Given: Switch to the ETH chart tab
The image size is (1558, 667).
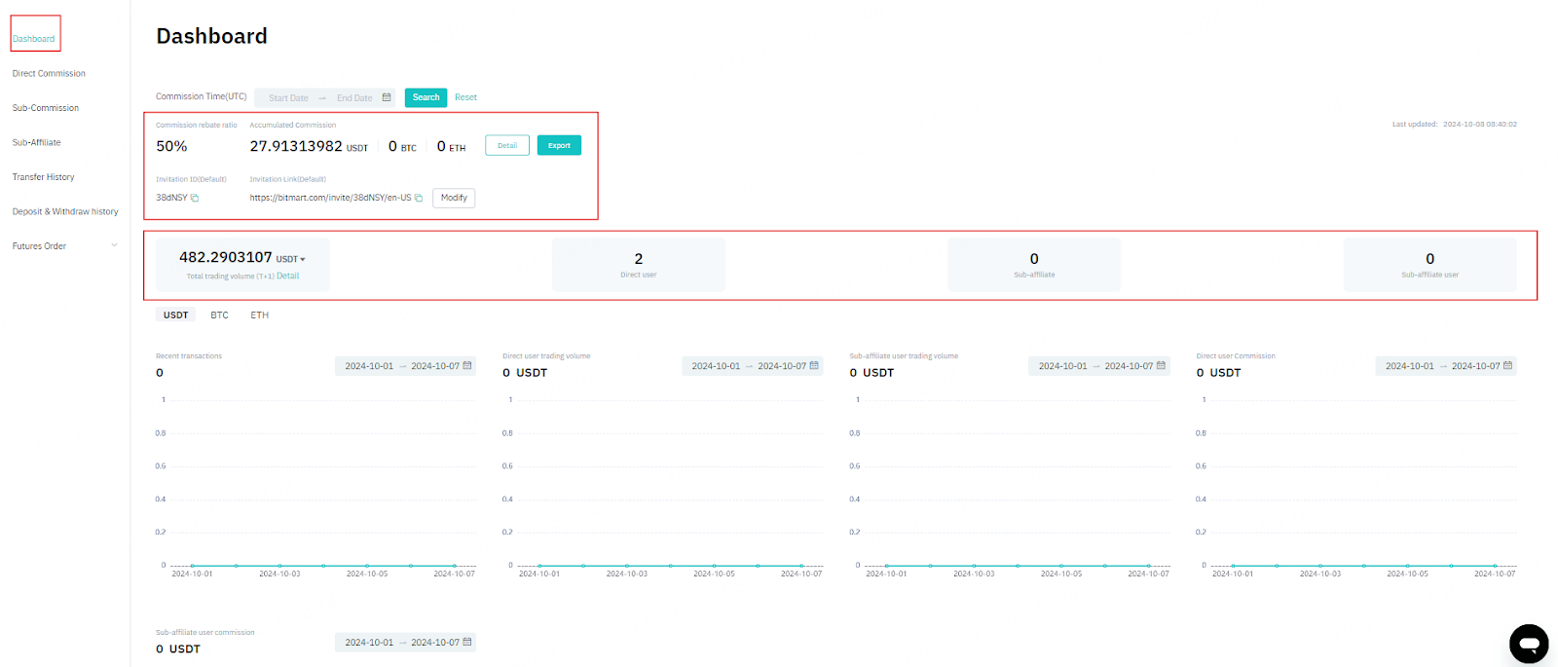Looking at the screenshot, I should coord(260,315).
